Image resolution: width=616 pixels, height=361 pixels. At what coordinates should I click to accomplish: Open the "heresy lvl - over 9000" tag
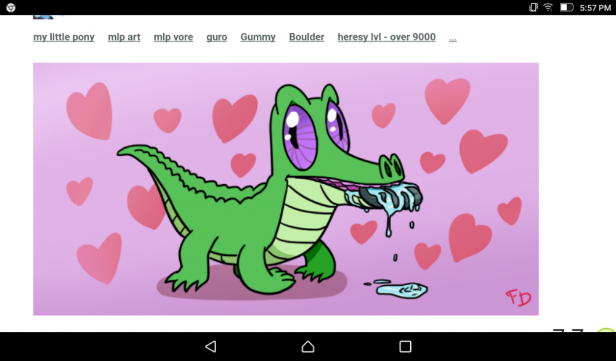pyautogui.click(x=386, y=37)
